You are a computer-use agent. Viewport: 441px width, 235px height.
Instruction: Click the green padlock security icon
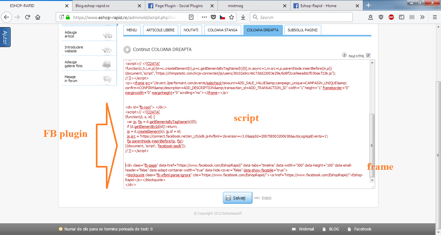tap(67, 17)
